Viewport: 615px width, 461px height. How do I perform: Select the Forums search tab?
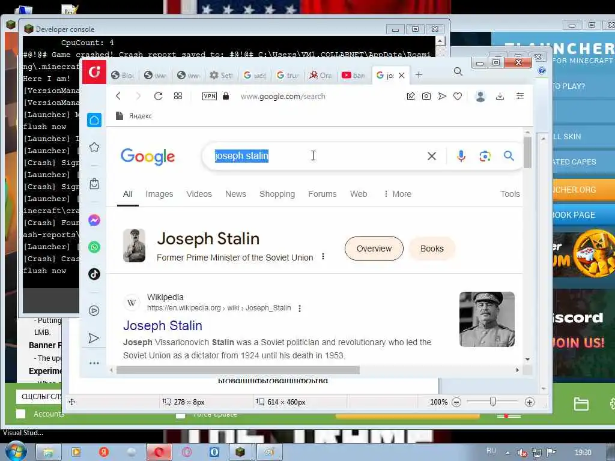pyautogui.click(x=323, y=194)
